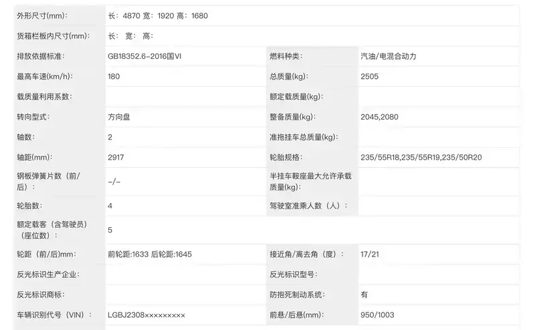Select the steering type value 方向盘
The height and width of the screenshot is (330, 535).
pyautogui.click(x=120, y=117)
